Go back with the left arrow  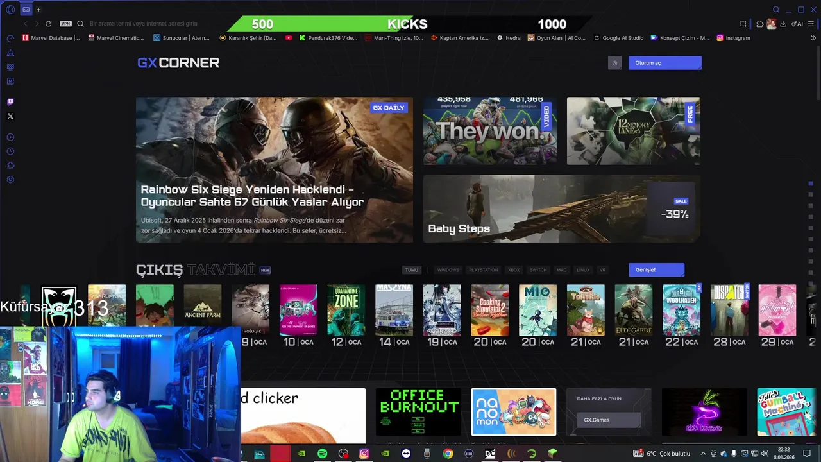[x=26, y=24]
